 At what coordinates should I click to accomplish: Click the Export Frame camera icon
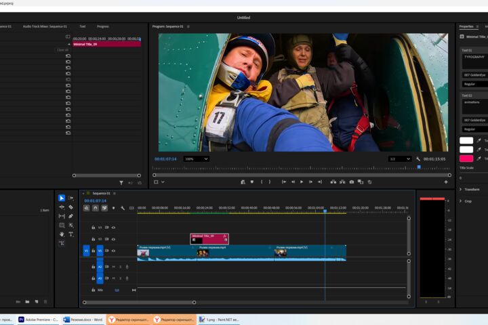[352, 182]
